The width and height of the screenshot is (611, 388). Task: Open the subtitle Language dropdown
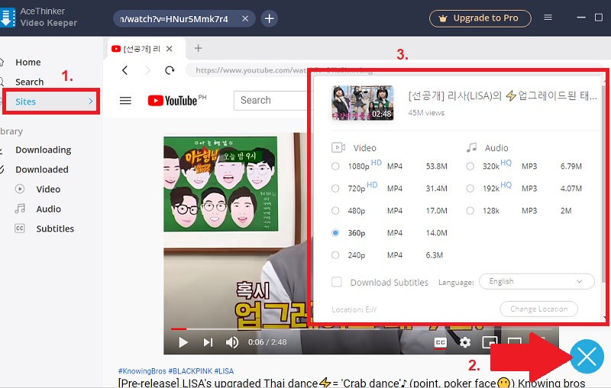click(536, 282)
